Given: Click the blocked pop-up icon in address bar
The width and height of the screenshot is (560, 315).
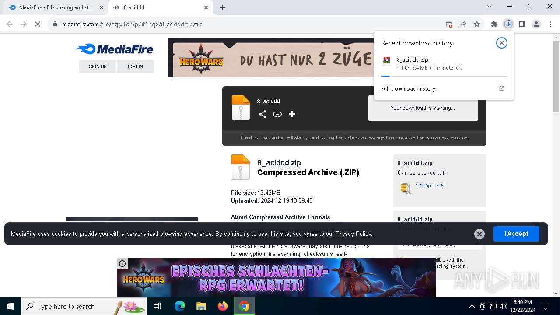Looking at the screenshot, I should 449,24.
